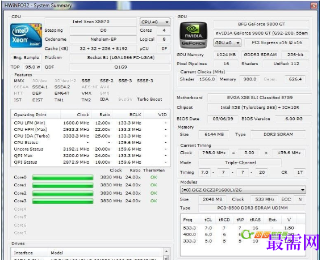
Task: Click the Nehalem-EP codename value
Action: [103, 40]
